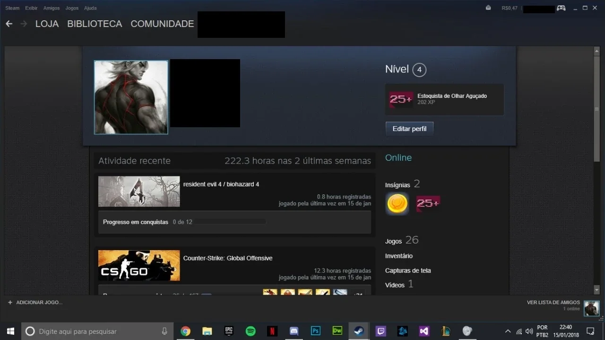
Task: Click the taskbar search microphone icon
Action: pyautogui.click(x=164, y=331)
